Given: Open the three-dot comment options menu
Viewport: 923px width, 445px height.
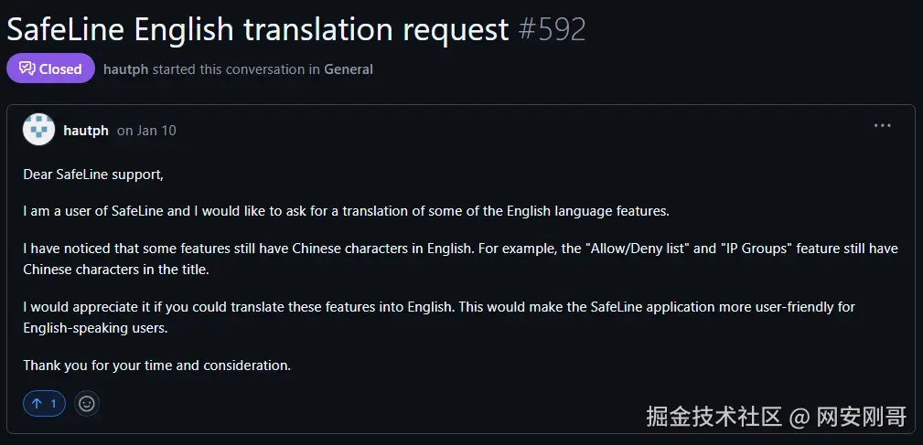Looking at the screenshot, I should point(882,126).
